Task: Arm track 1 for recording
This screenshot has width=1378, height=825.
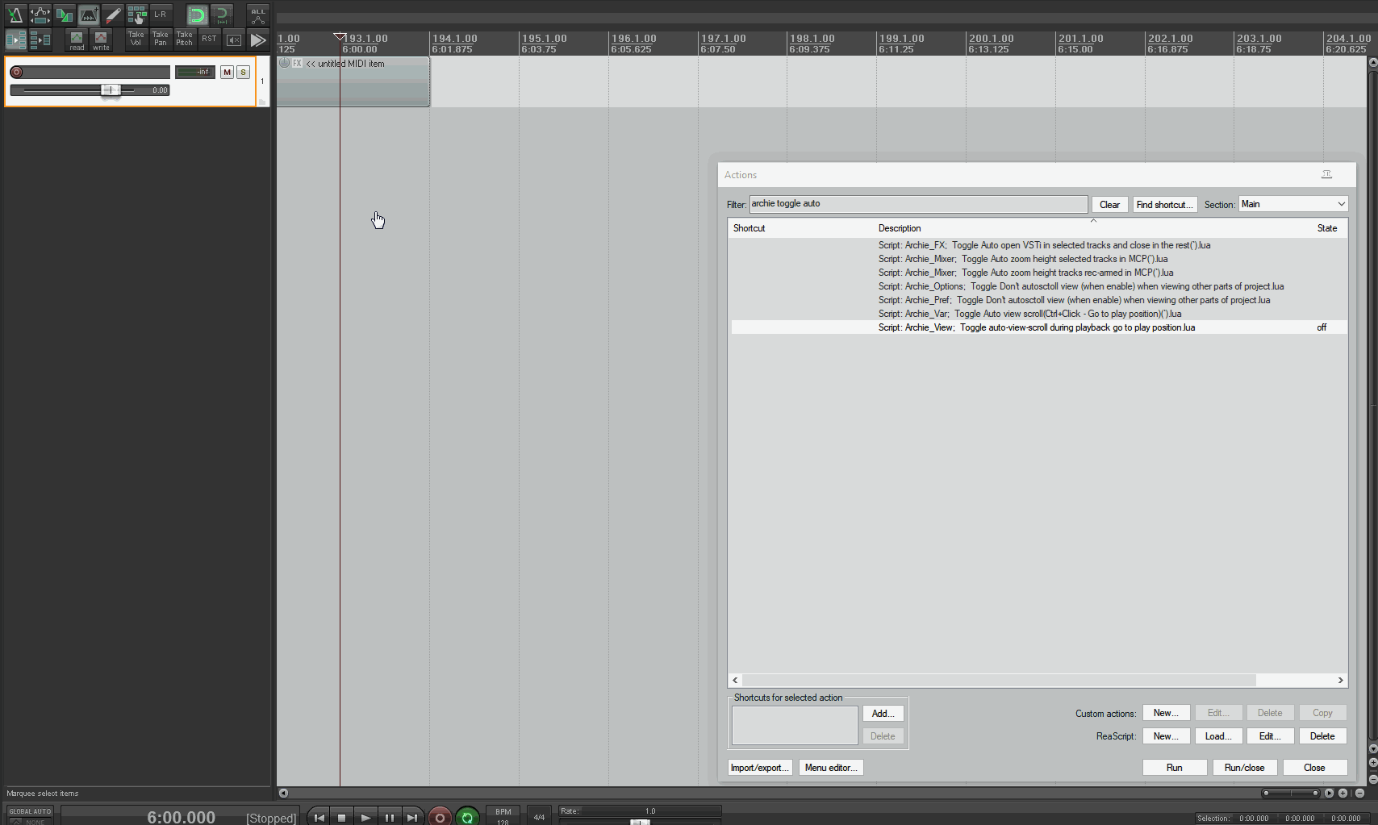Action: (x=16, y=72)
